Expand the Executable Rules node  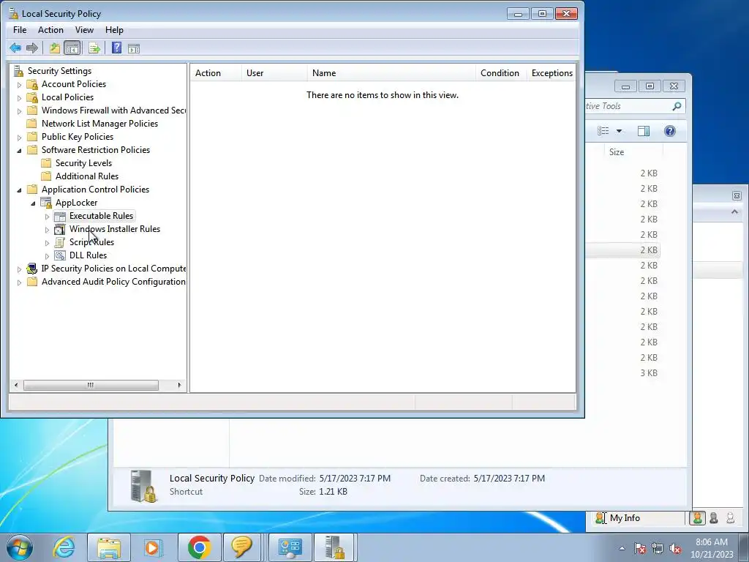(x=47, y=217)
